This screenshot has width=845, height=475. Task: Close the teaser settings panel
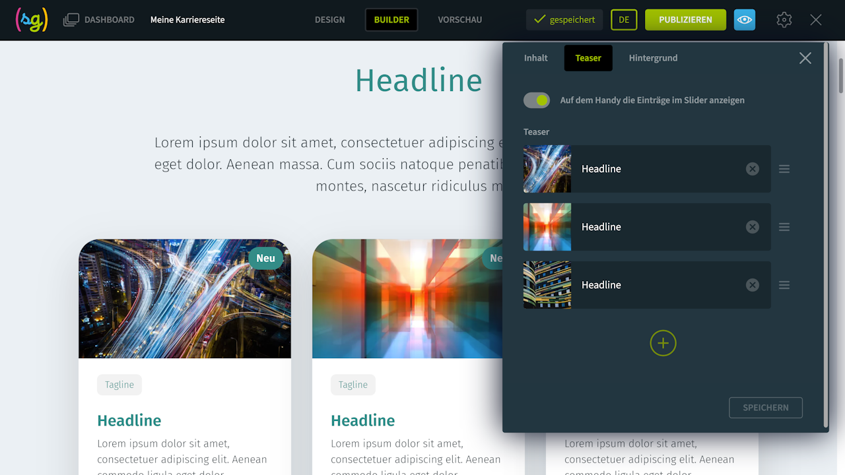point(805,58)
